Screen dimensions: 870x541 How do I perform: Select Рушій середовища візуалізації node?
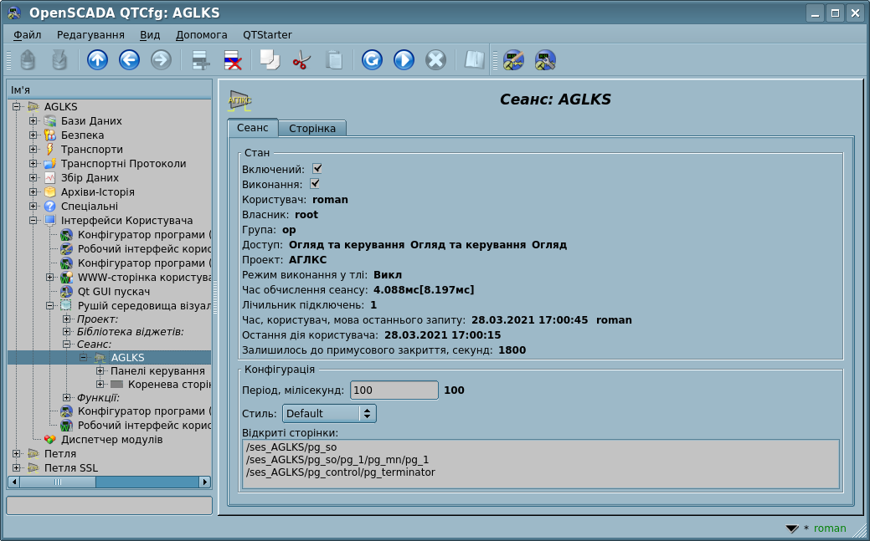point(144,305)
